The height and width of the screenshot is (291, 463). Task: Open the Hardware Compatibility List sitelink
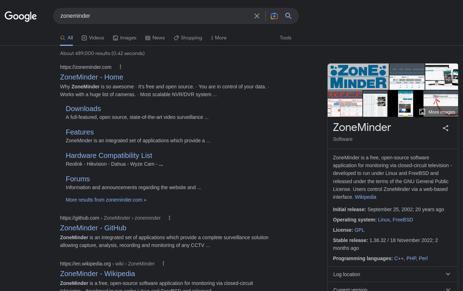coord(109,155)
